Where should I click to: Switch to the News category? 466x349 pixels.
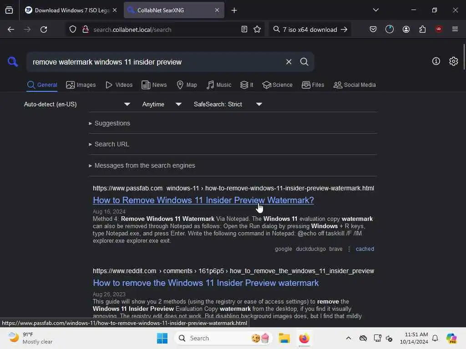[x=154, y=85]
